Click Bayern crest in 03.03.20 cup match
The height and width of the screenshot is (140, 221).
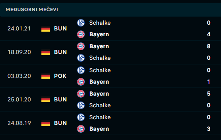coord(81,82)
